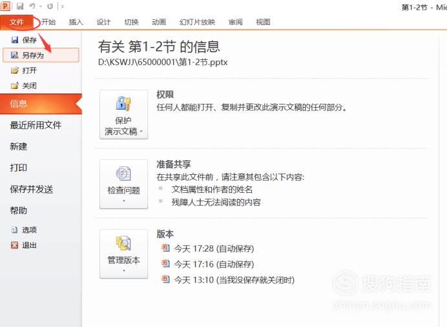This screenshot has width=447, height=327.
Task: Click the 检查问题 document check icon
Action: point(123,173)
